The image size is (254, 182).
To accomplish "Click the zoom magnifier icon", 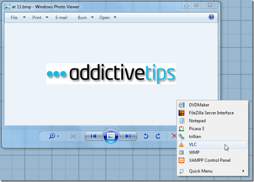I will 52,136.
